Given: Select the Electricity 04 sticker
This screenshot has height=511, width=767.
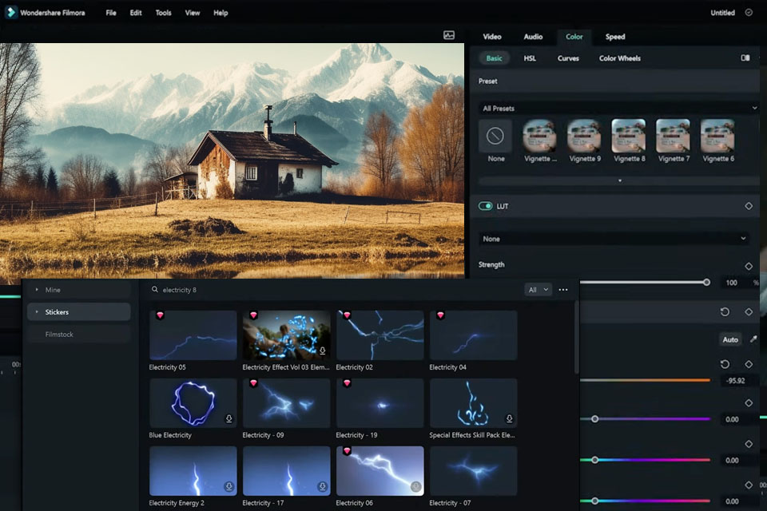Looking at the screenshot, I should click(x=473, y=335).
